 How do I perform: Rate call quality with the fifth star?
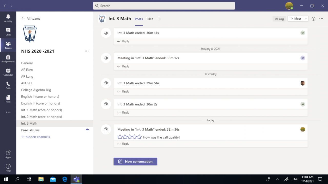point(139,137)
